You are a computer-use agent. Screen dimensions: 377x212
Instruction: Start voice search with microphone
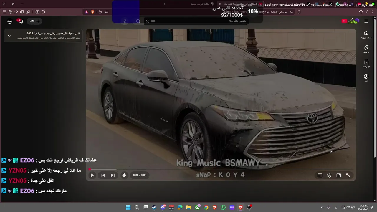(125, 21)
